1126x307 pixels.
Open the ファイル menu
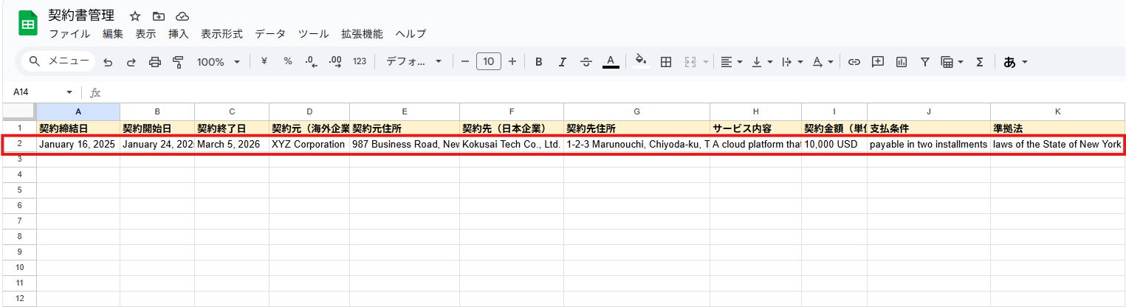[x=69, y=34]
